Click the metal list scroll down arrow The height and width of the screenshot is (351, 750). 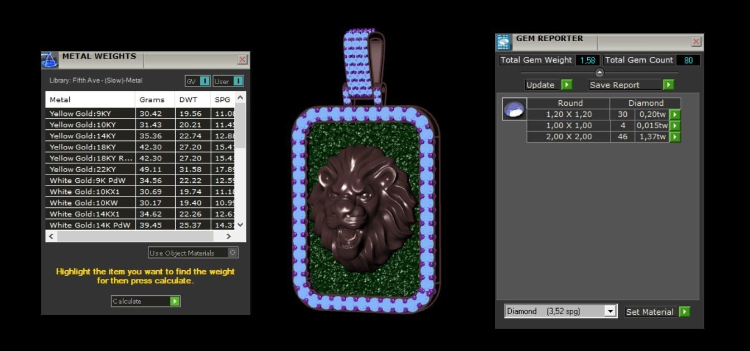click(x=240, y=225)
